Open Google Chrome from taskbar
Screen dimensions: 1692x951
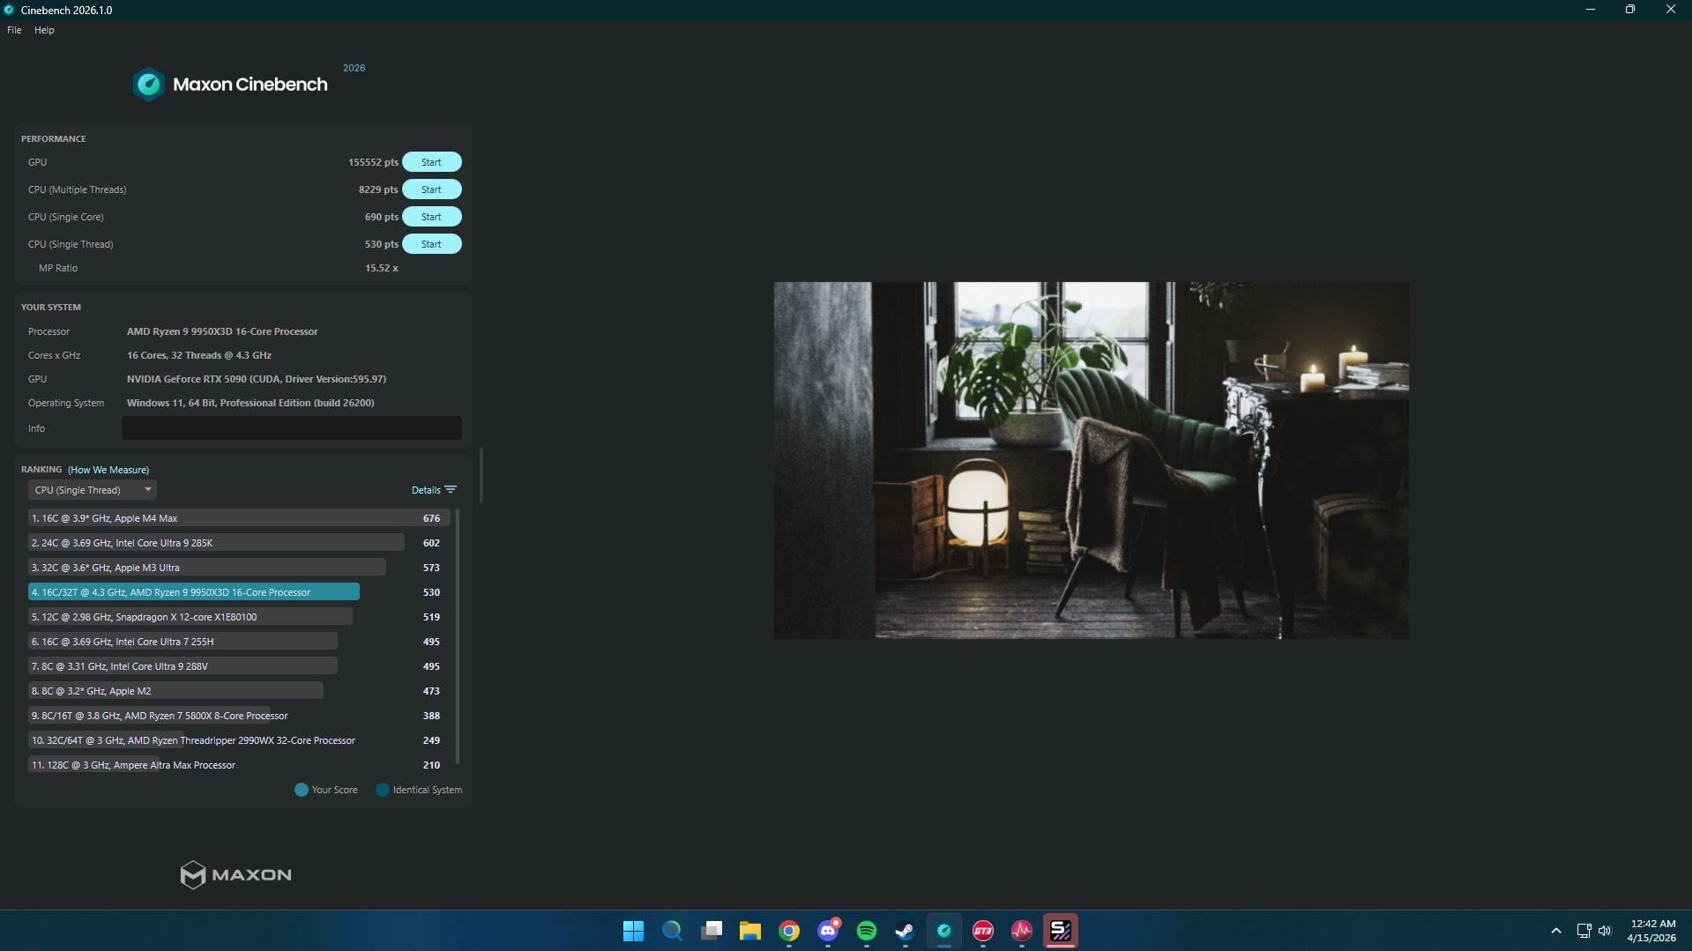click(x=789, y=931)
